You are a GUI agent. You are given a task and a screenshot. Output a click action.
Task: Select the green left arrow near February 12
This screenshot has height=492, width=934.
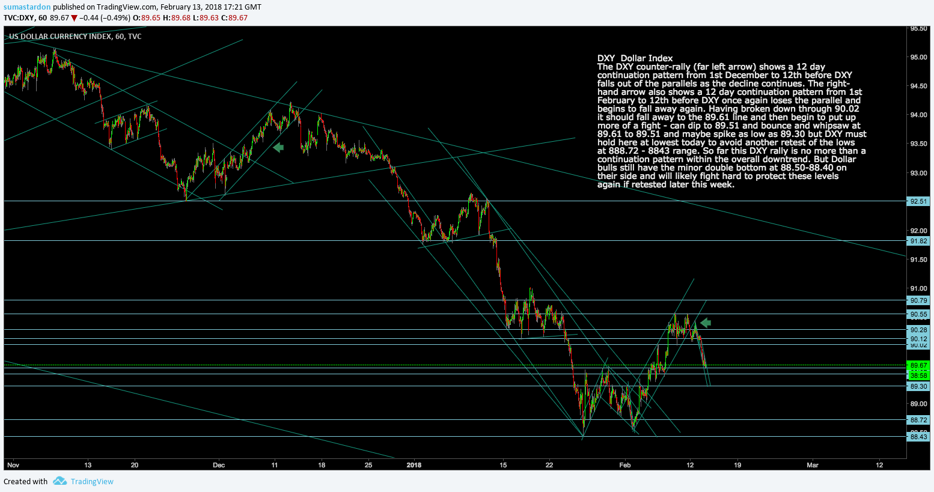(705, 323)
